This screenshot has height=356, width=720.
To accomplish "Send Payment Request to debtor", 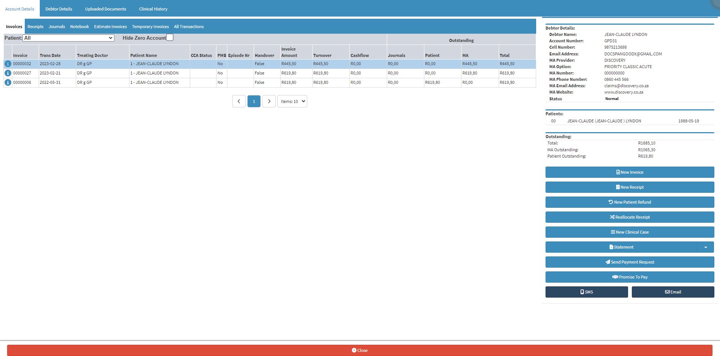I will 630,262.
